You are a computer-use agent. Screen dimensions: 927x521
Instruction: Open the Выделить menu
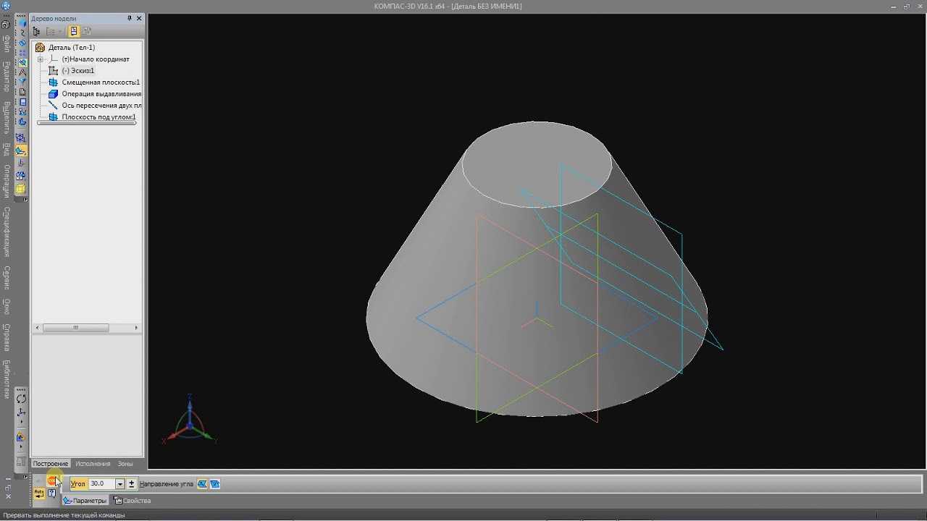point(7,117)
